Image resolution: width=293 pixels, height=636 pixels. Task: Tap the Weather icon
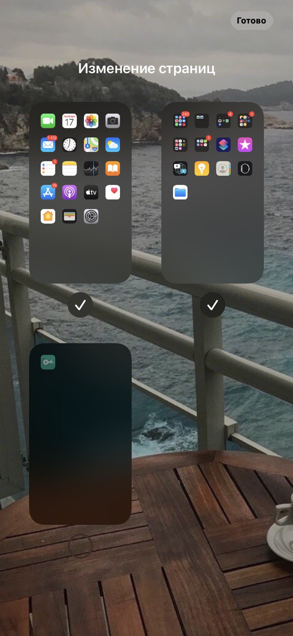[113, 145]
